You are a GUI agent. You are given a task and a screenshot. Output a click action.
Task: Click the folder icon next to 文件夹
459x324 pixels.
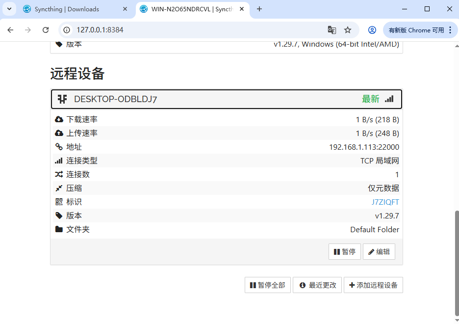(59, 229)
